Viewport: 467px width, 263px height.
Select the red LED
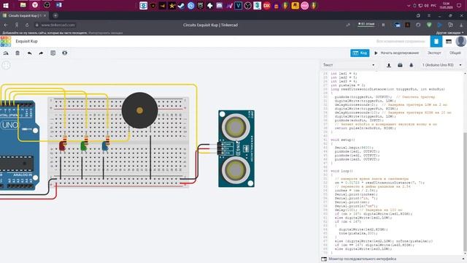point(62,146)
